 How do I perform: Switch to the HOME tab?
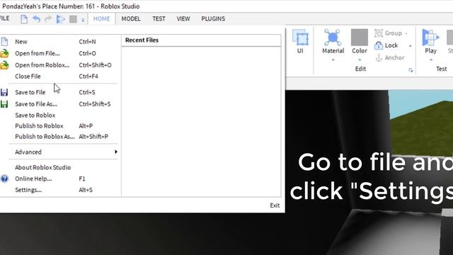(101, 19)
